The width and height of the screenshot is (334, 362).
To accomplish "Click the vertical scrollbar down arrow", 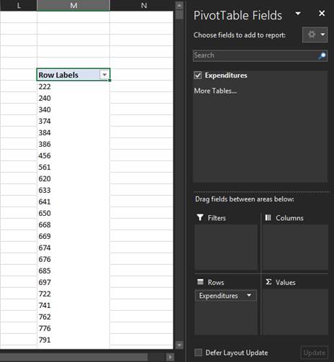I will pyautogui.click(x=179, y=345).
